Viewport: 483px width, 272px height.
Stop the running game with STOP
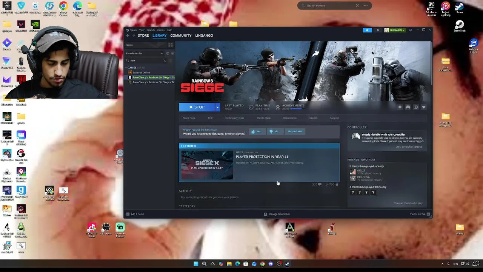197,107
